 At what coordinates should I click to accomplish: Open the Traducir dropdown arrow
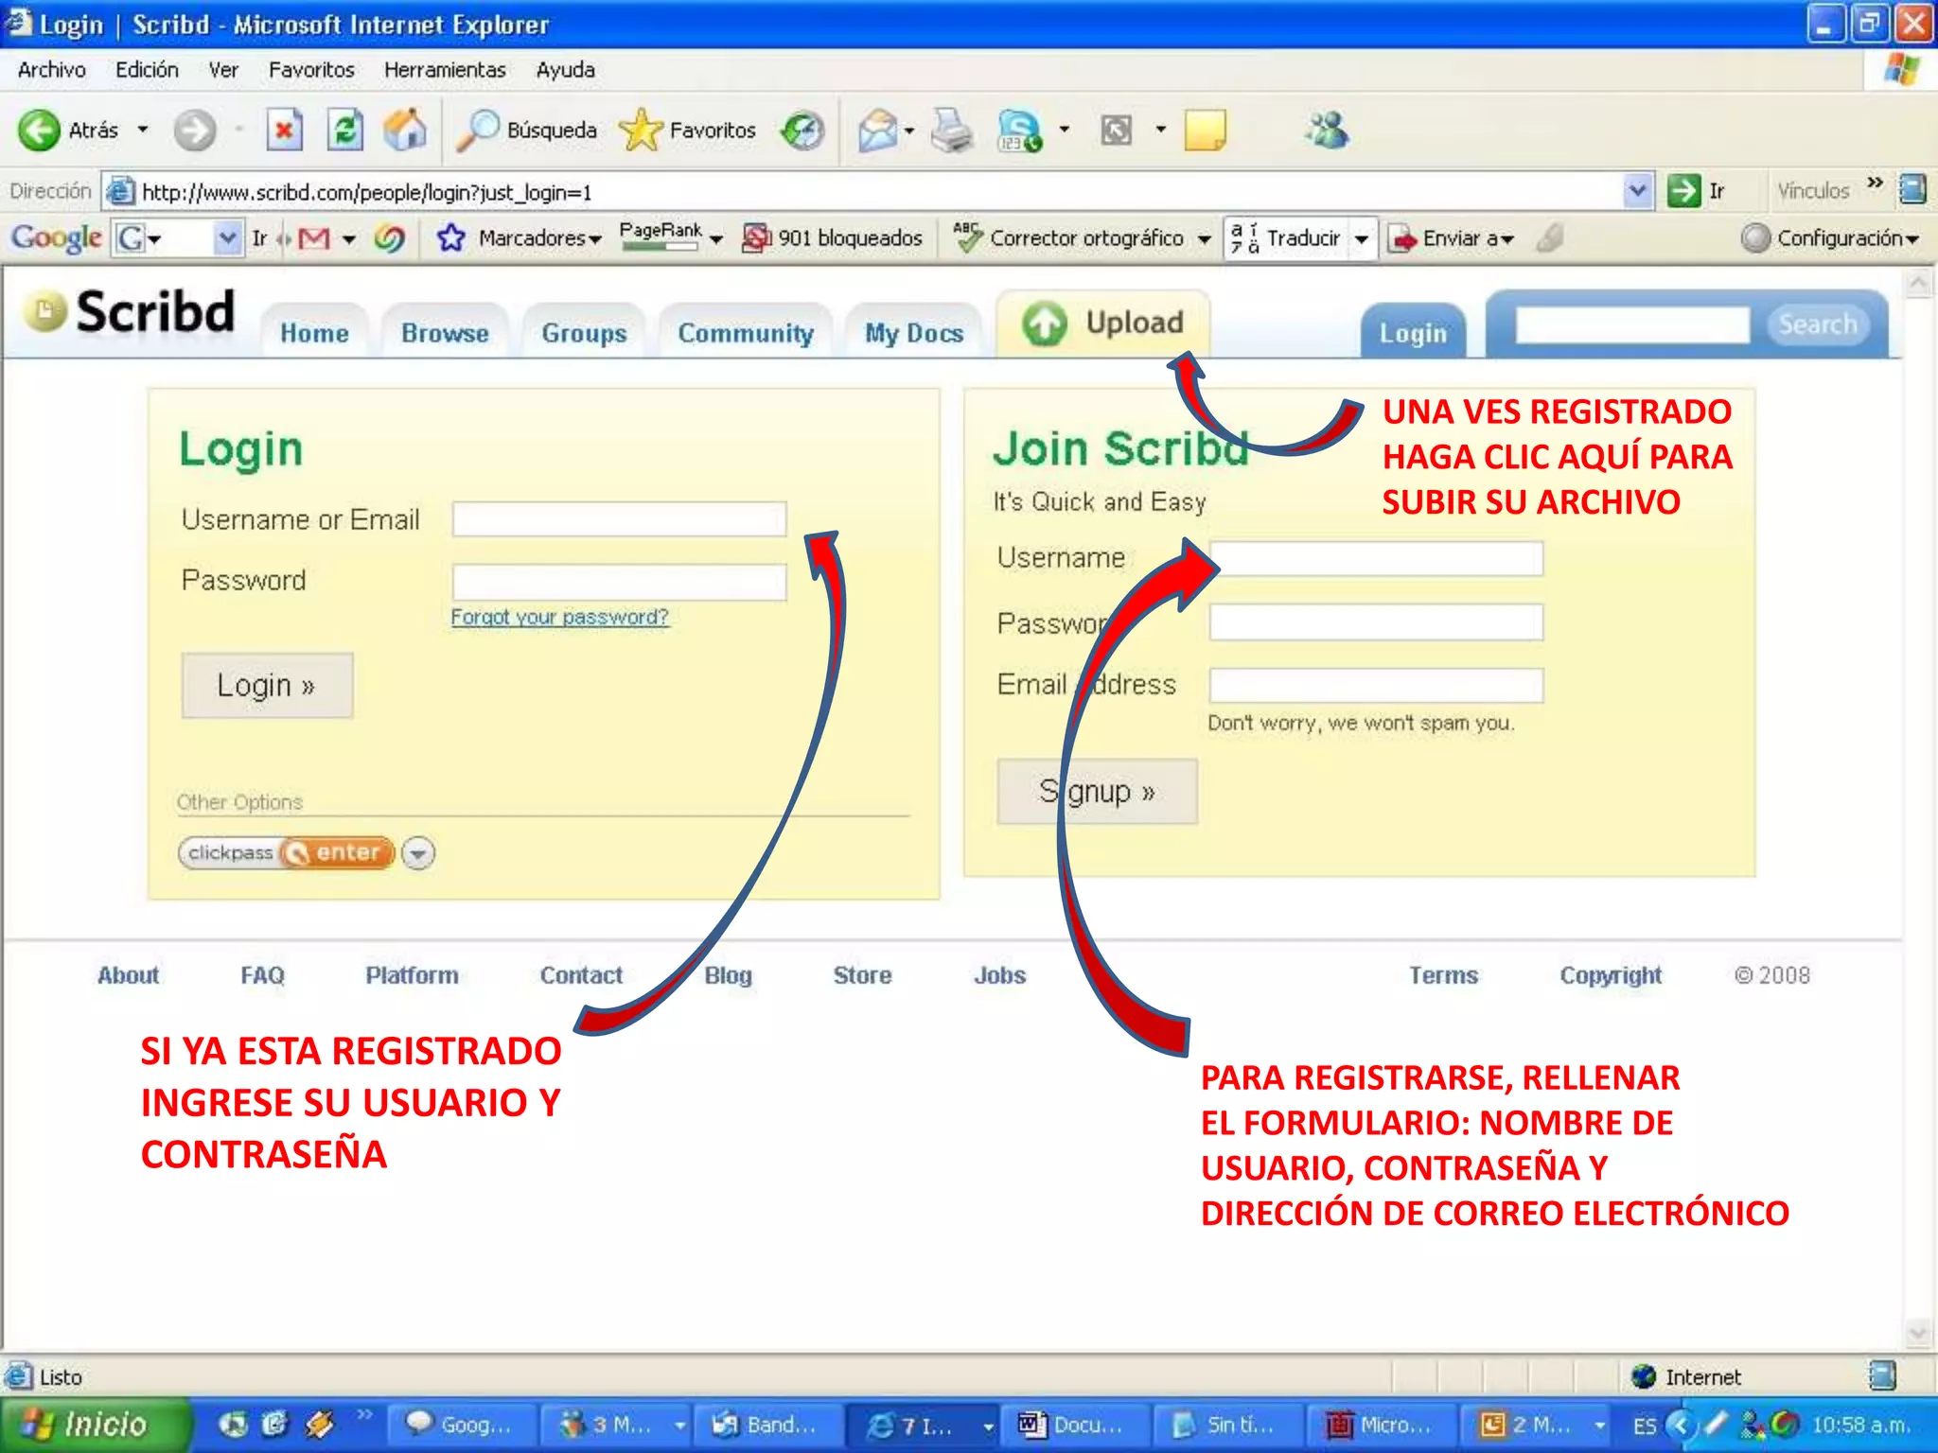coord(1361,239)
